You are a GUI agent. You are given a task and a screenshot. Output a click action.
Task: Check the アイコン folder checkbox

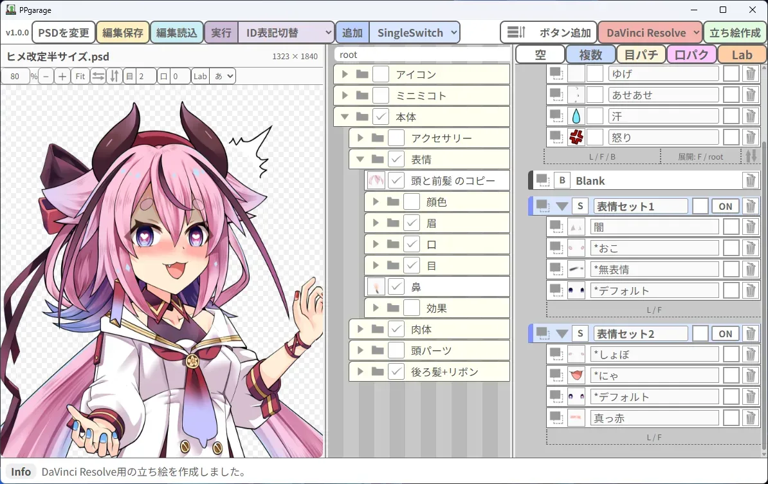(381, 74)
